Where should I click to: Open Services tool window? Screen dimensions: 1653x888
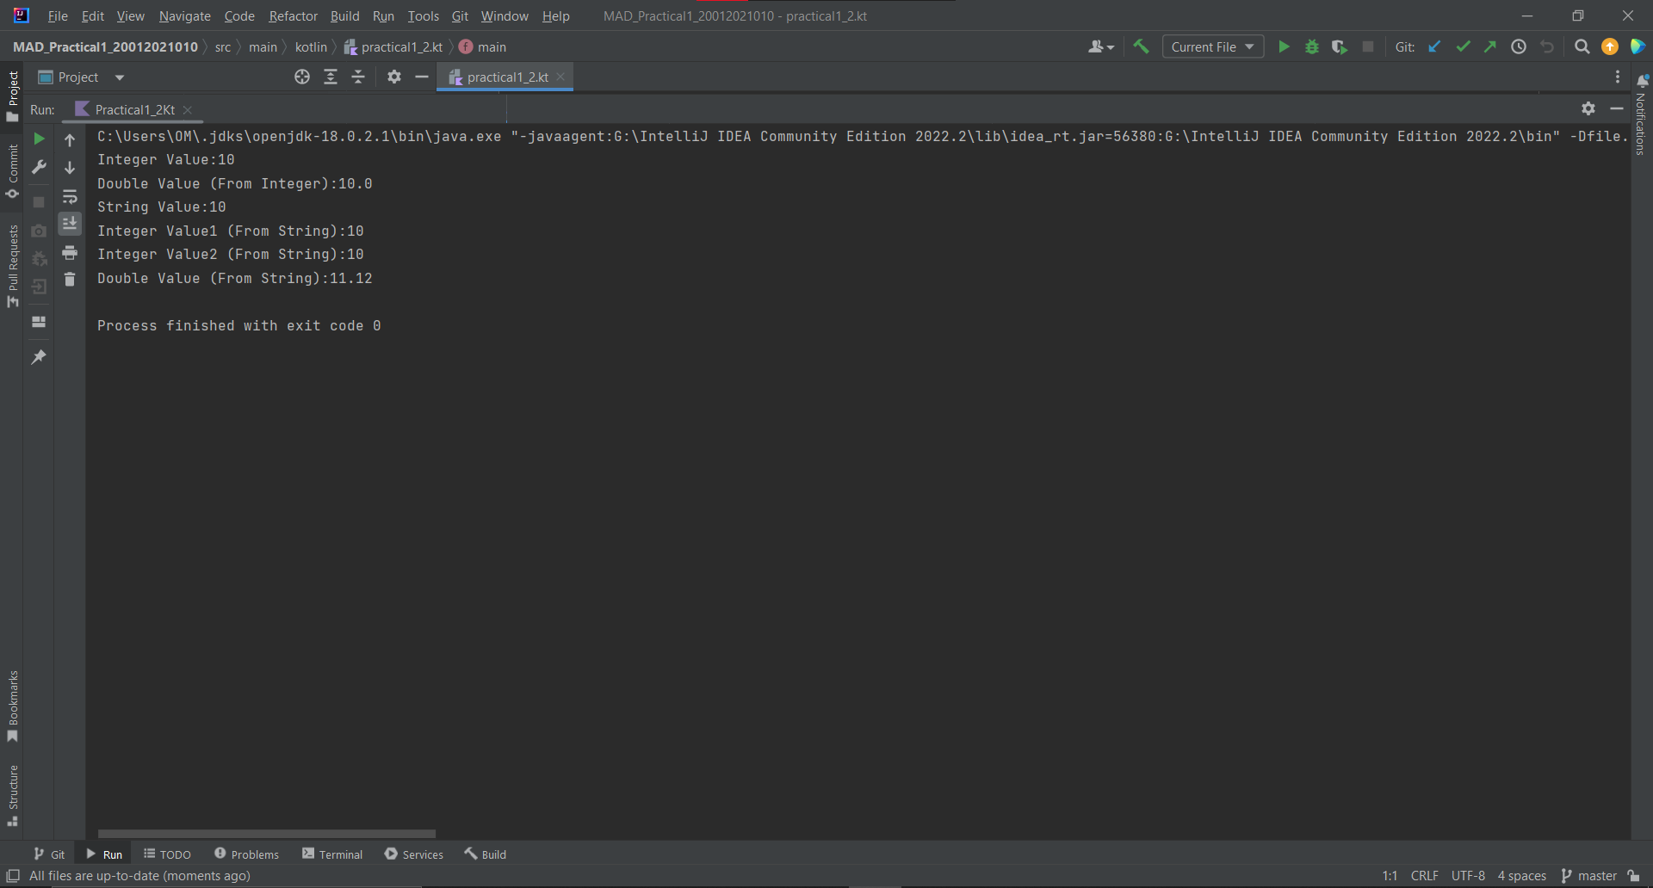click(414, 854)
